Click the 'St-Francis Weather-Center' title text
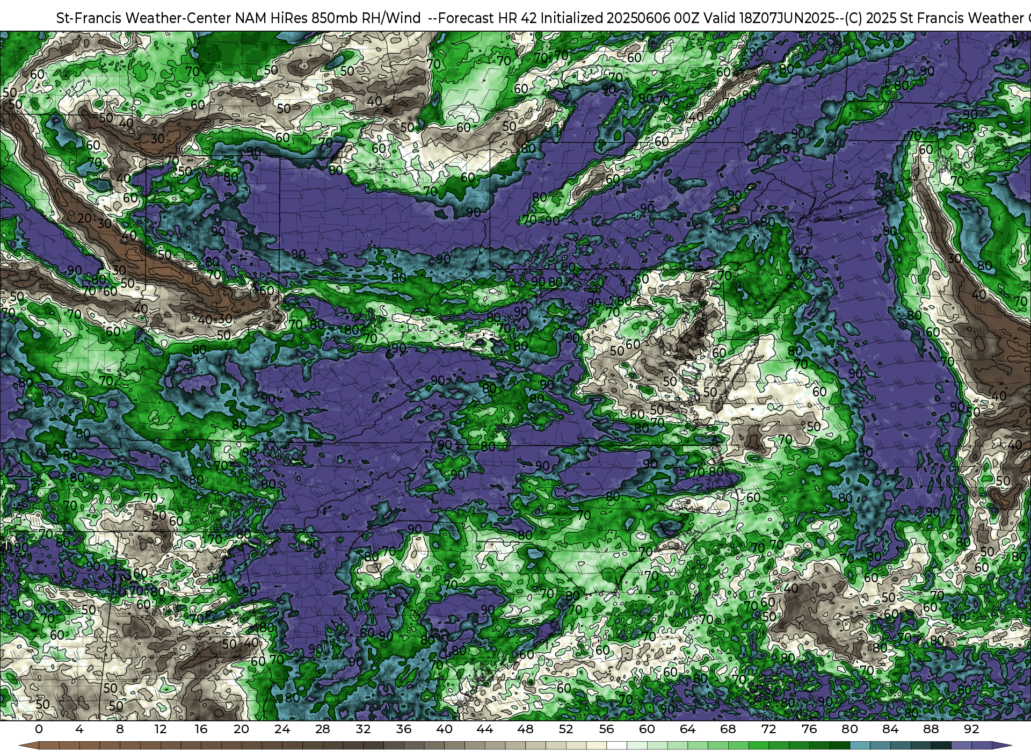Viewport: 1031px width, 752px height. (144, 18)
